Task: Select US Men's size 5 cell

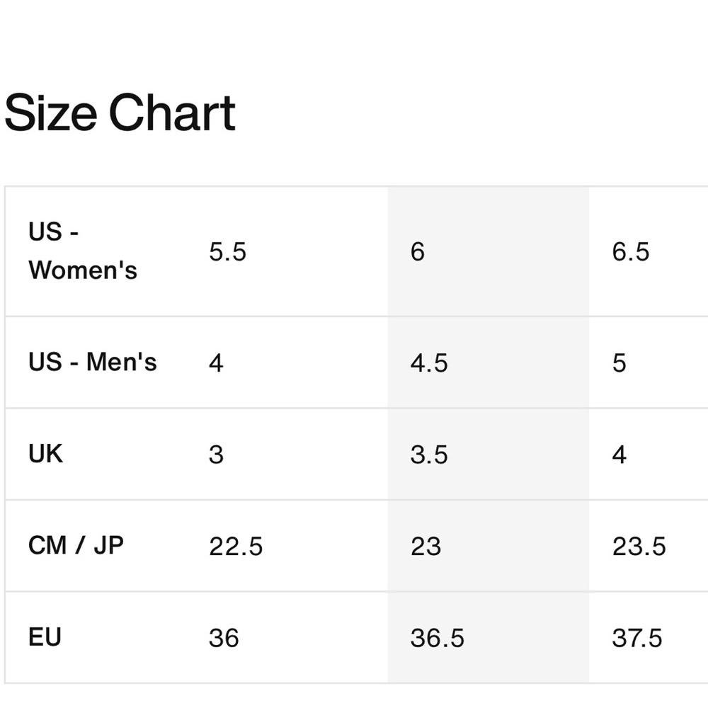Action: (619, 363)
